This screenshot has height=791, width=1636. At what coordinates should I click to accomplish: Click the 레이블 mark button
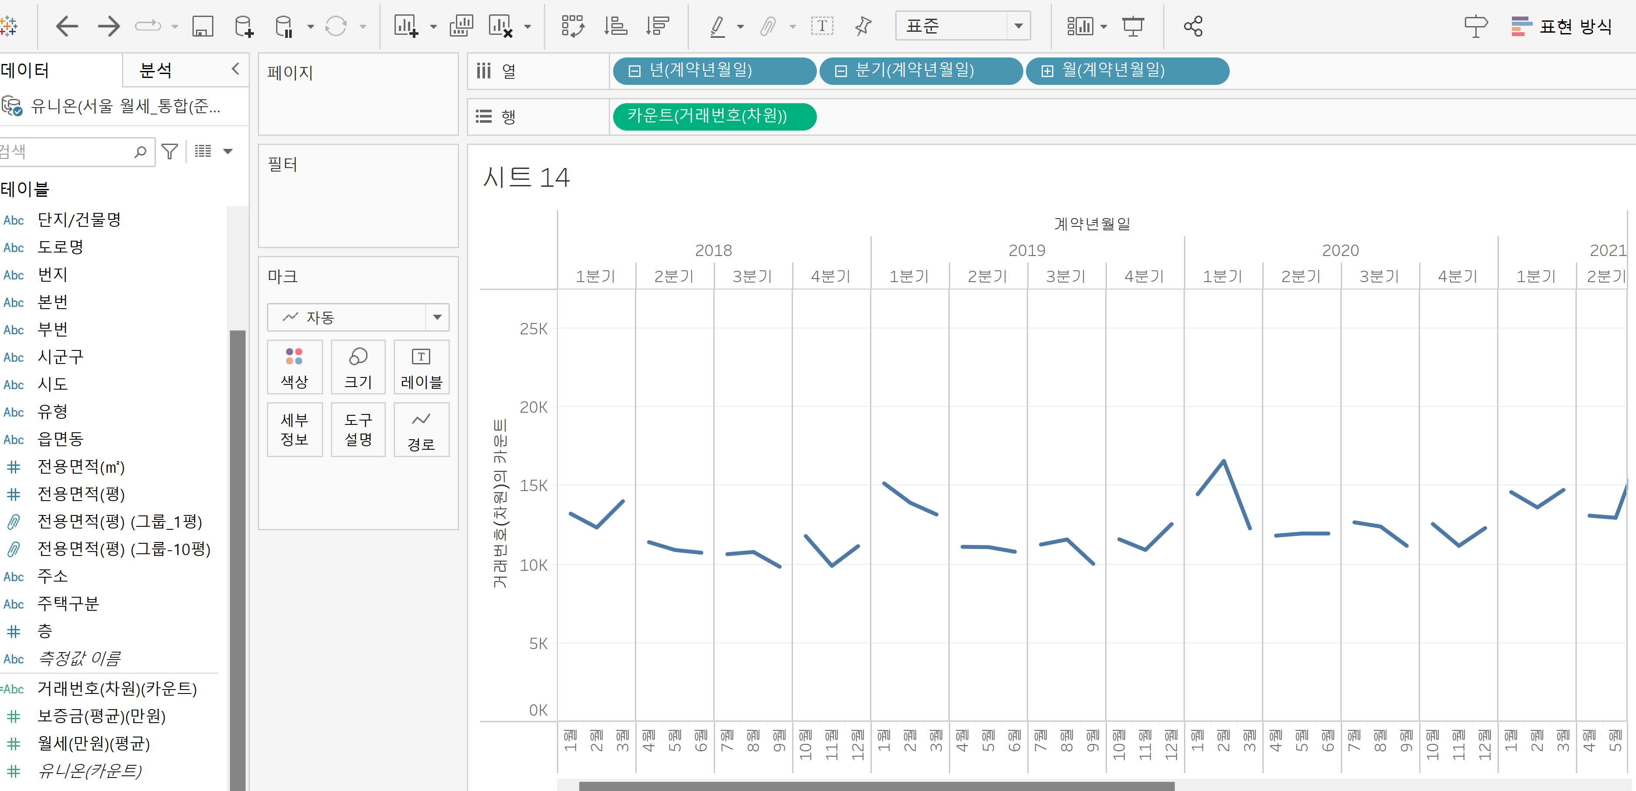(x=421, y=367)
